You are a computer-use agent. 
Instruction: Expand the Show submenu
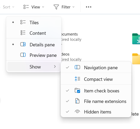(34, 67)
